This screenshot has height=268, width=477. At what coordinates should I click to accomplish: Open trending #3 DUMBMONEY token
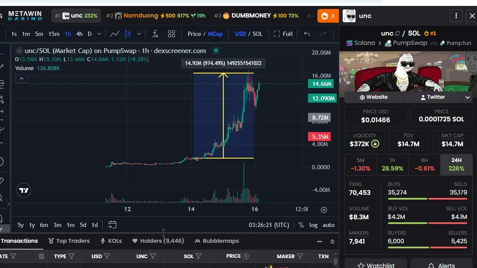click(256, 16)
